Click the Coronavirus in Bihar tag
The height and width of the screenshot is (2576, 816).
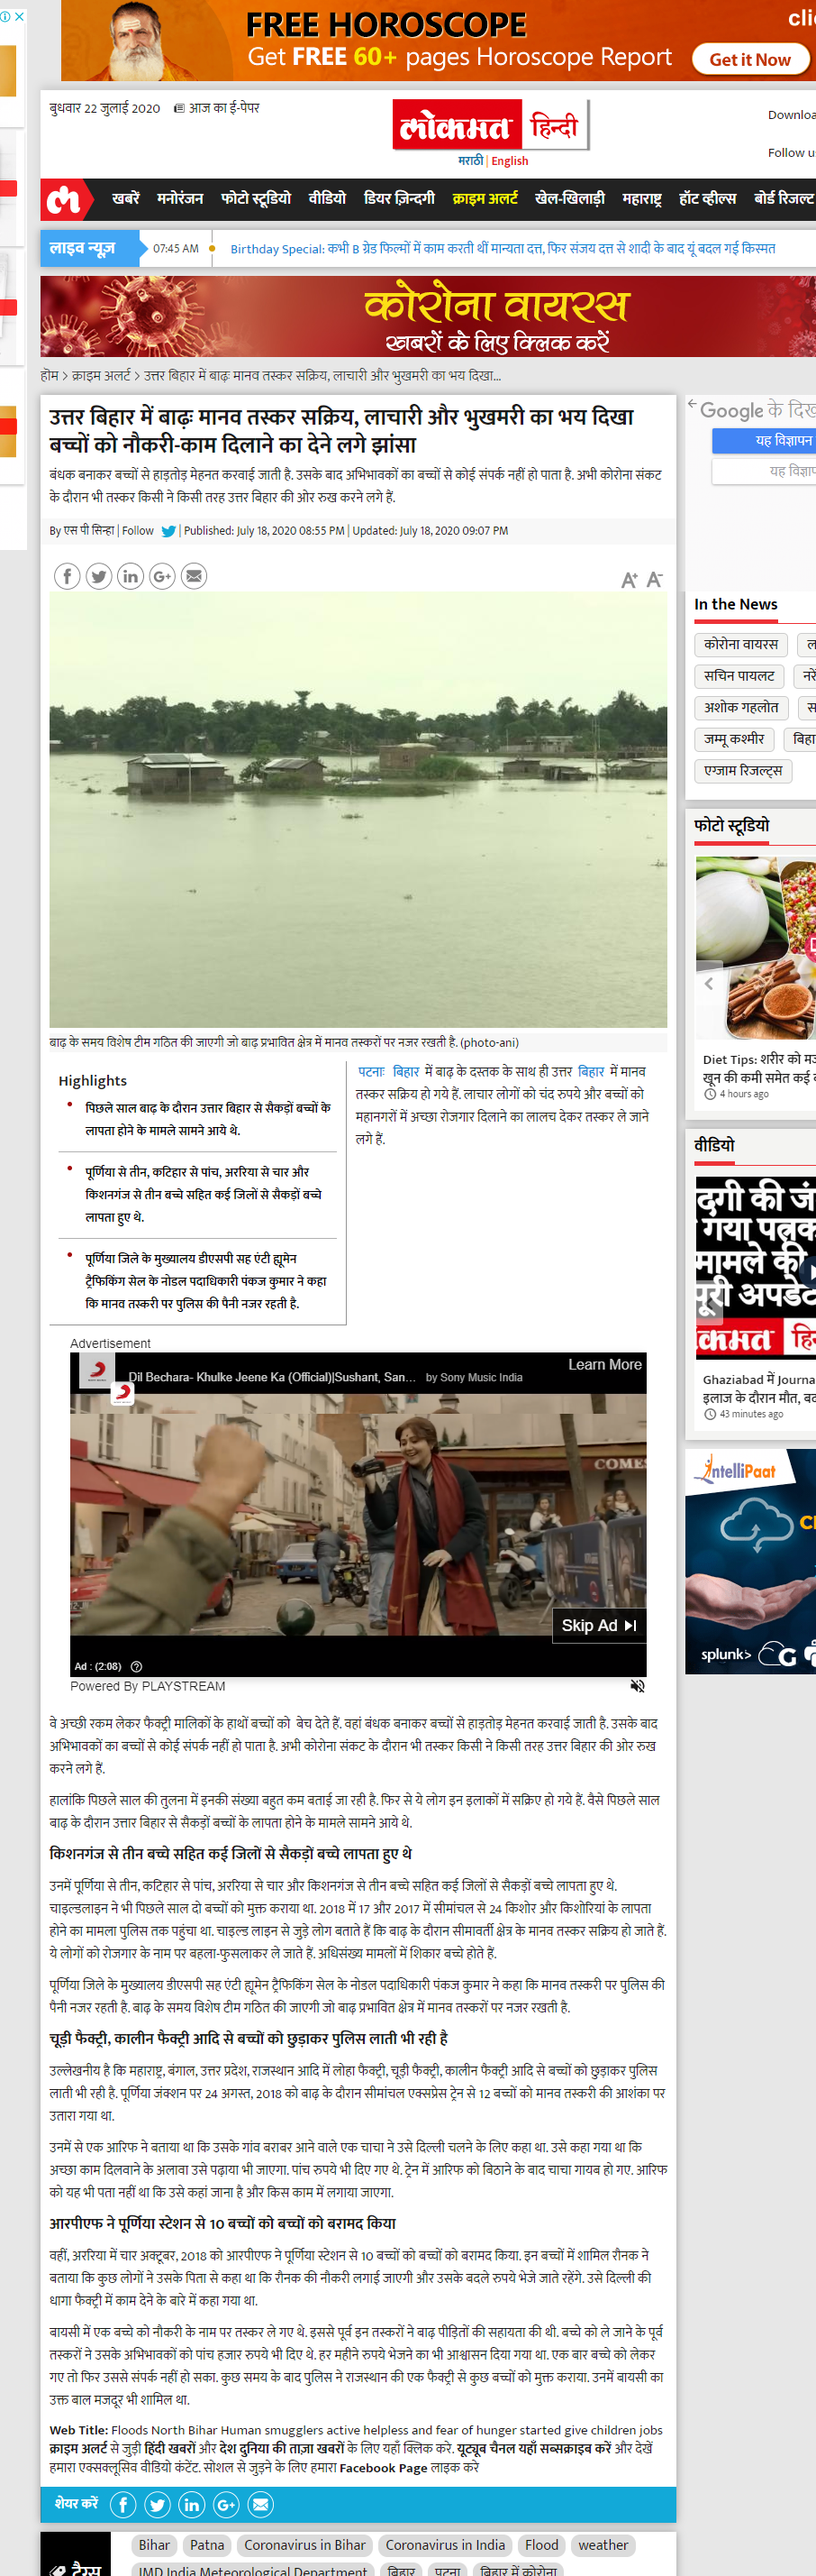click(x=304, y=2545)
